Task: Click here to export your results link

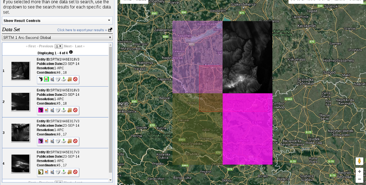Action: pyautogui.click(x=82, y=30)
